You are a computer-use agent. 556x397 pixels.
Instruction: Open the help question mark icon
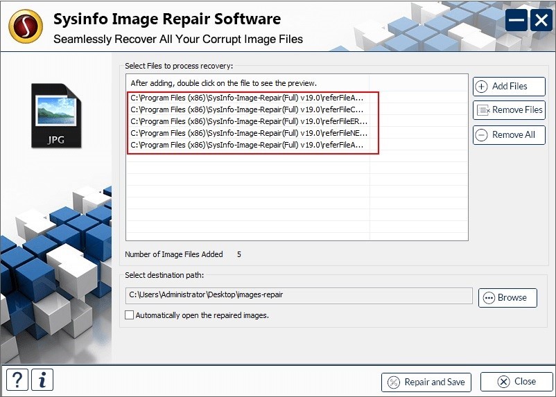(x=17, y=380)
